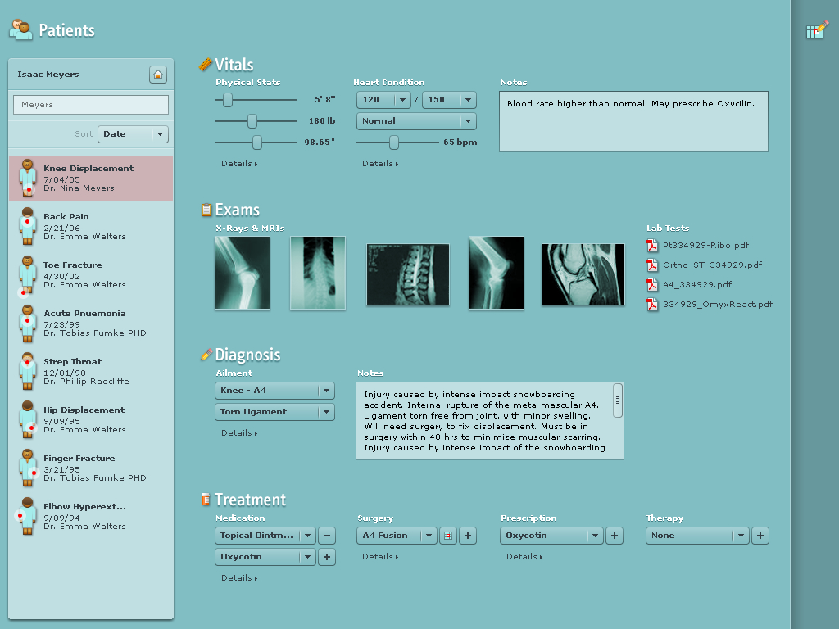Expand Details under the Surgery section
This screenshot has width=839, height=629.
click(380, 557)
